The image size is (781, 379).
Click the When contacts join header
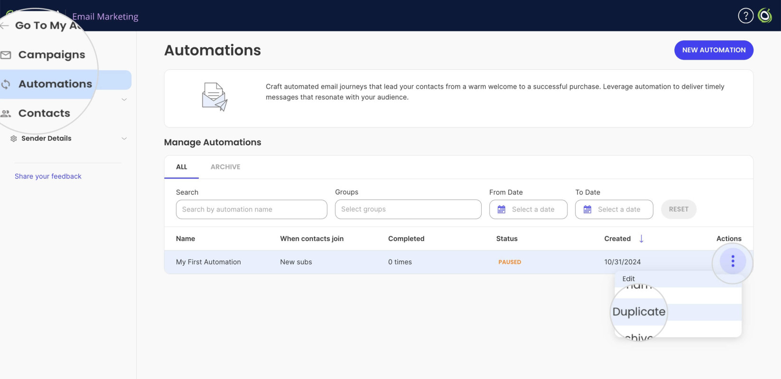point(312,239)
